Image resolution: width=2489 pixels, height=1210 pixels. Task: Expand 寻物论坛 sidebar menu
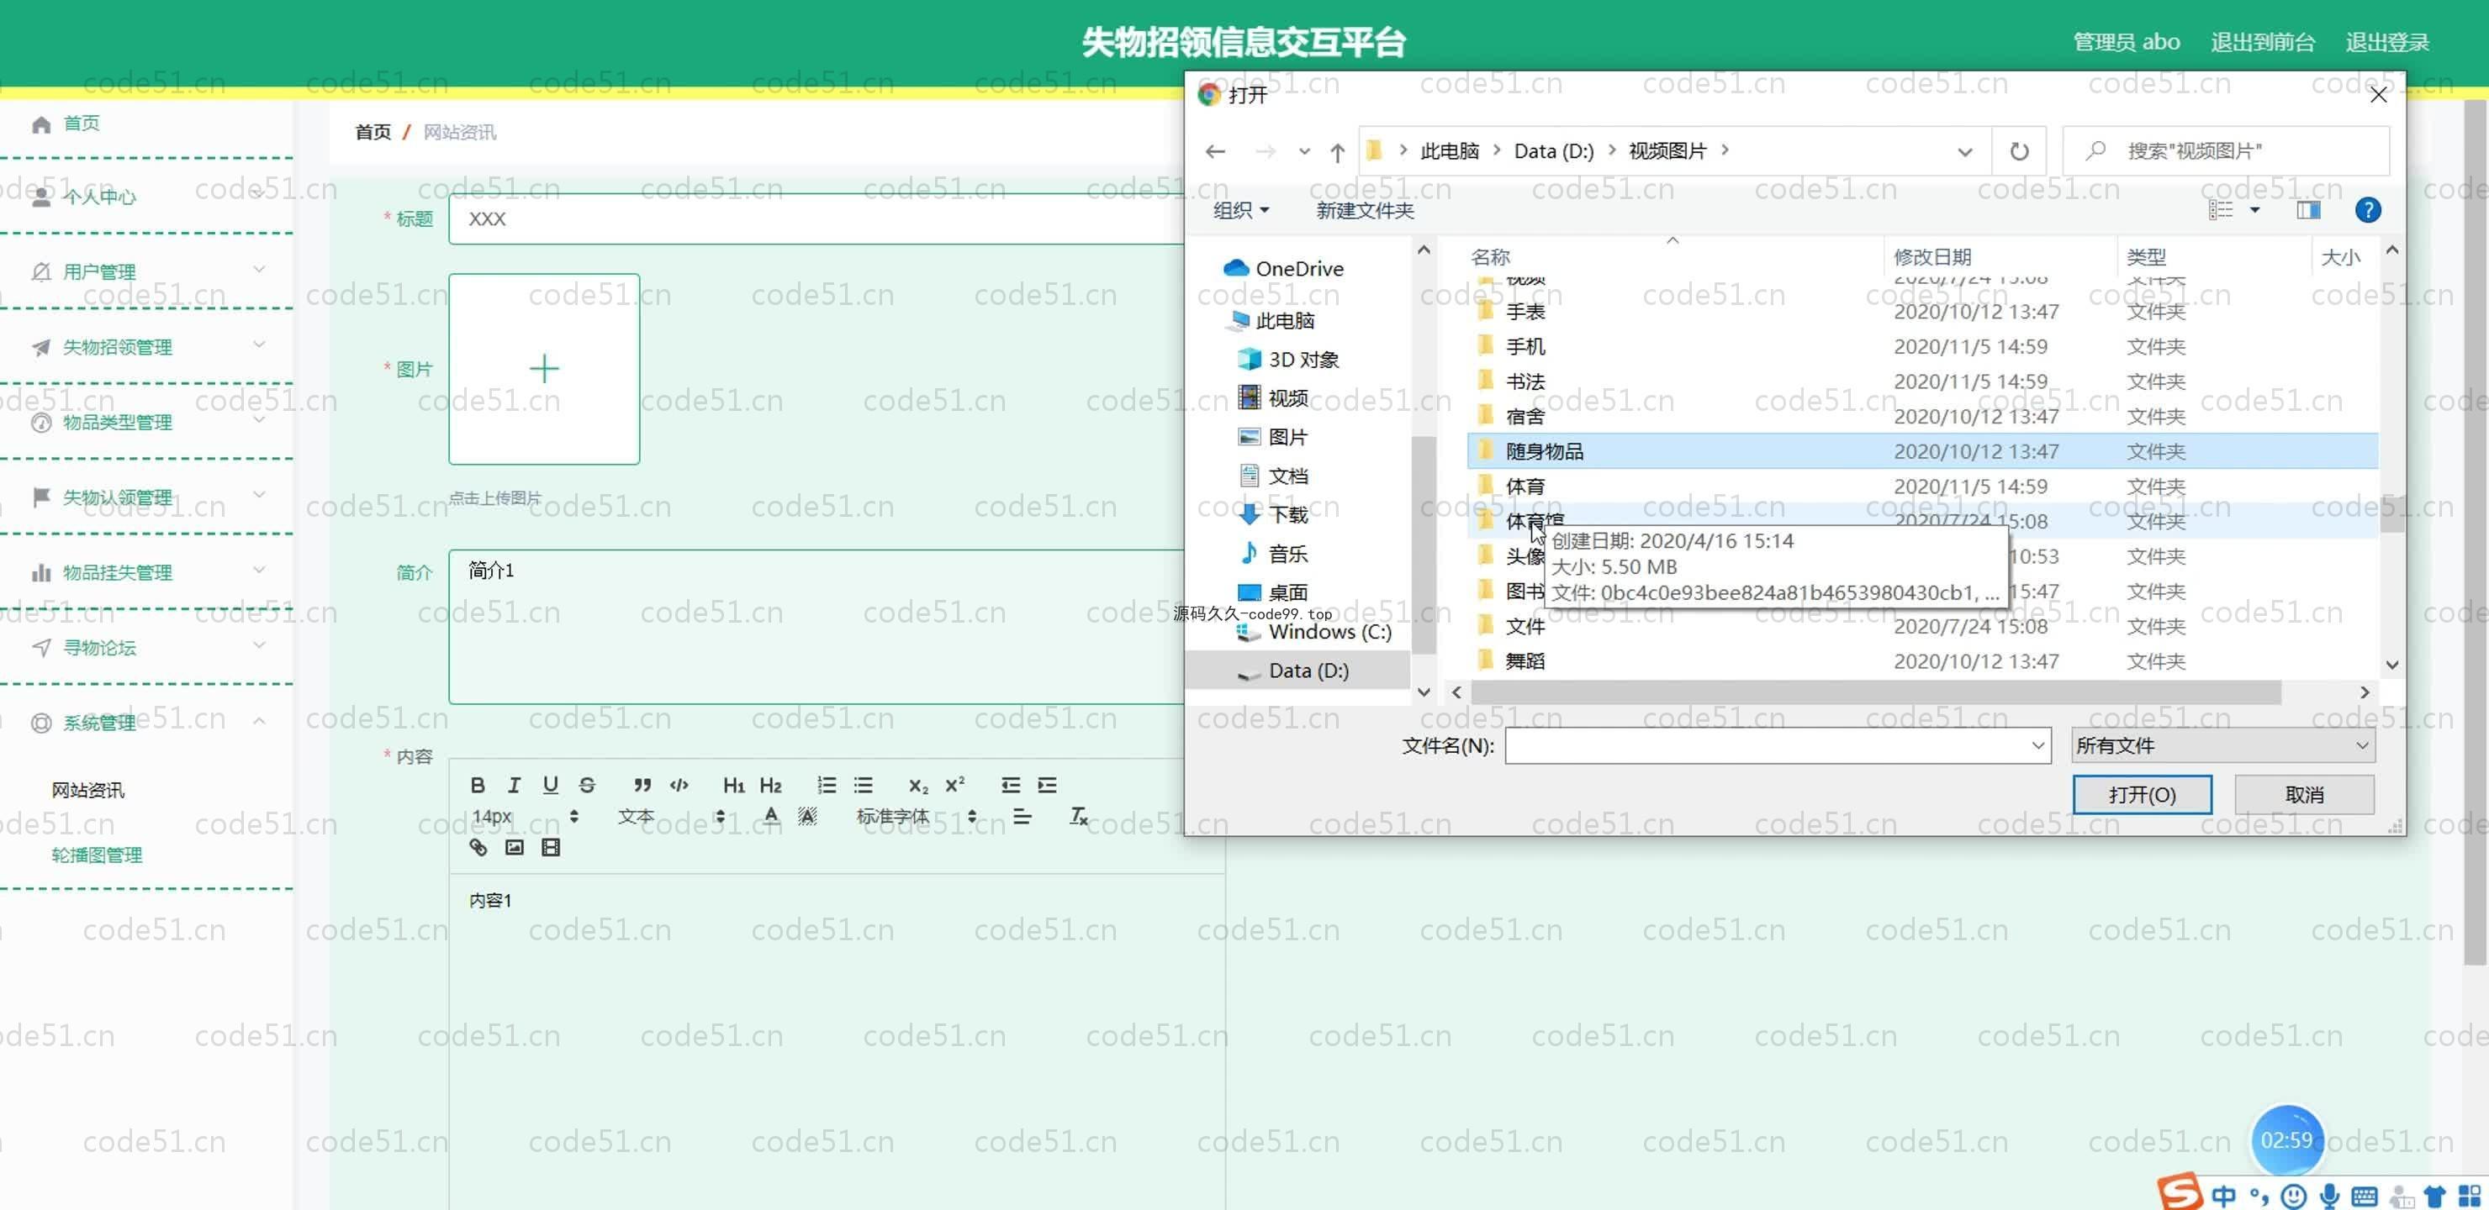[x=147, y=648]
